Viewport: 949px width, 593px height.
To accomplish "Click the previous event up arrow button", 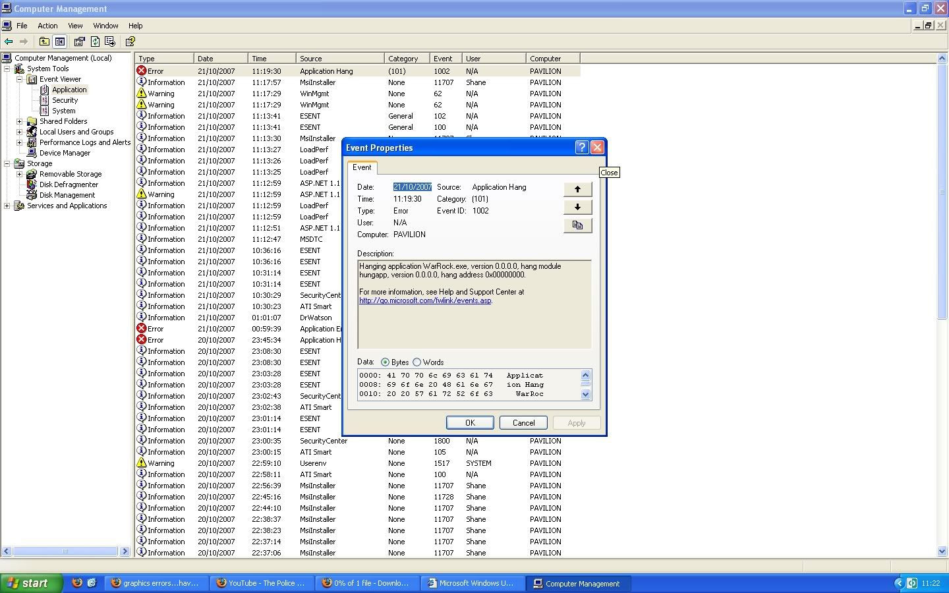I will point(577,189).
